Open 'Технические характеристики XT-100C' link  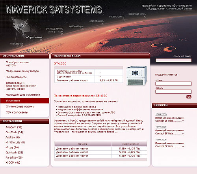81,96
